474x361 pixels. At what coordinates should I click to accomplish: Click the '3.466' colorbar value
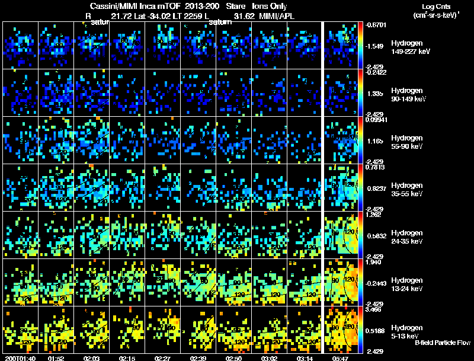click(373, 309)
